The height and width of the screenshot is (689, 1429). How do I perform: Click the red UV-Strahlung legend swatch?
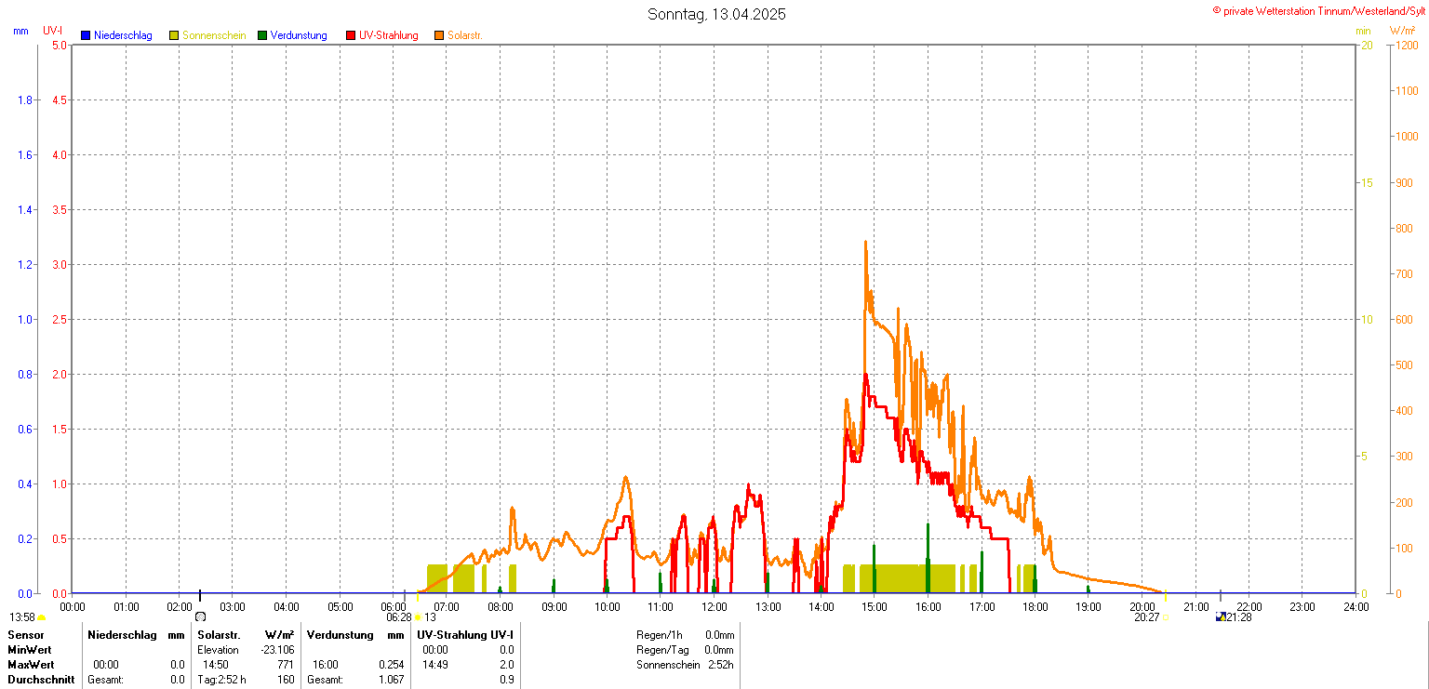[351, 35]
